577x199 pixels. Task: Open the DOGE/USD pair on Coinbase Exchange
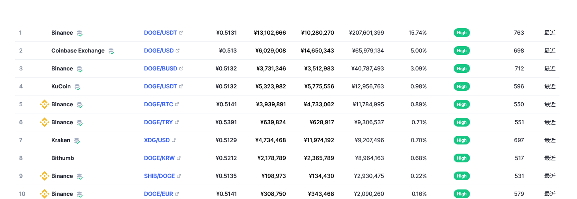(159, 51)
